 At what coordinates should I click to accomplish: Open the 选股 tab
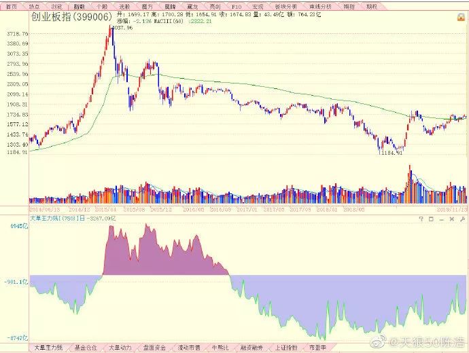tap(124, 6)
